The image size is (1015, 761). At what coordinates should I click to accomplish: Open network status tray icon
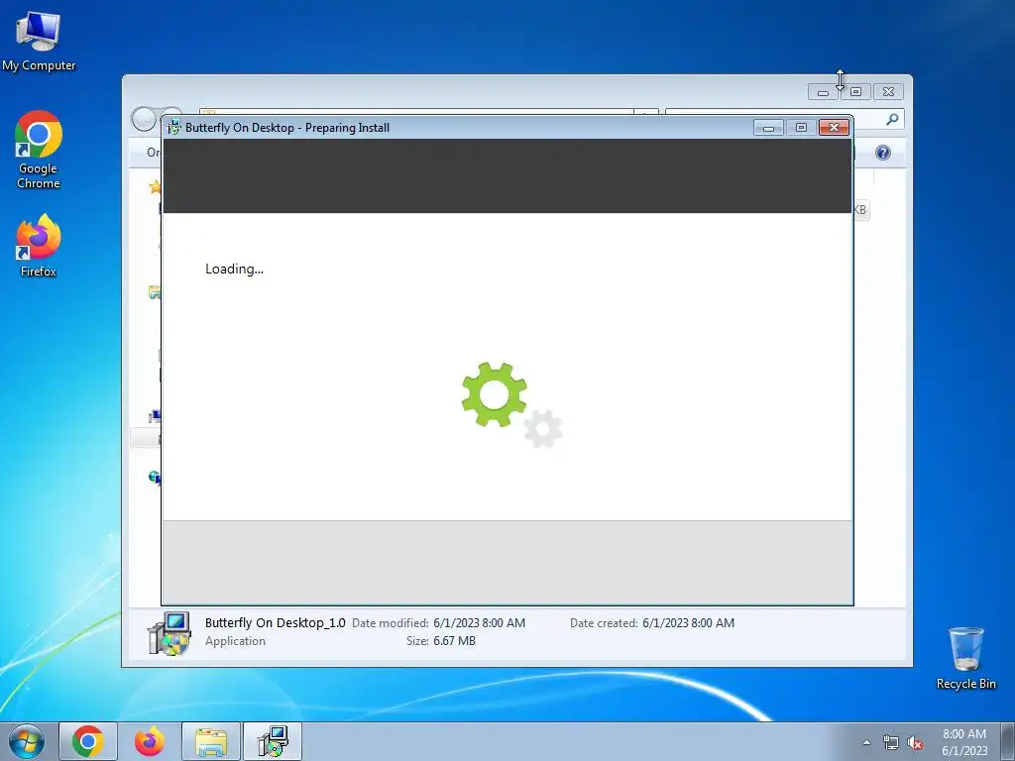891,742
